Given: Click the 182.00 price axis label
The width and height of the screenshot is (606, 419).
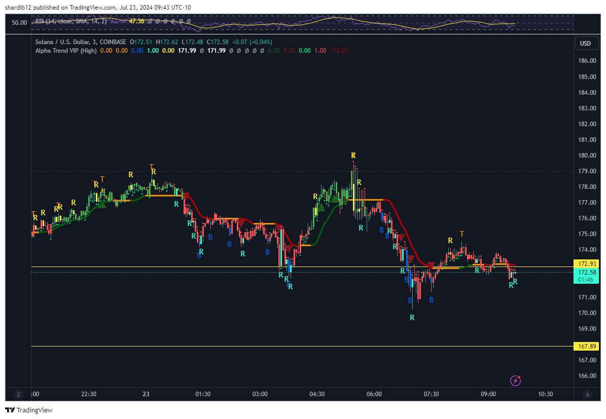Looking at the screenshot, I should 587,124.
